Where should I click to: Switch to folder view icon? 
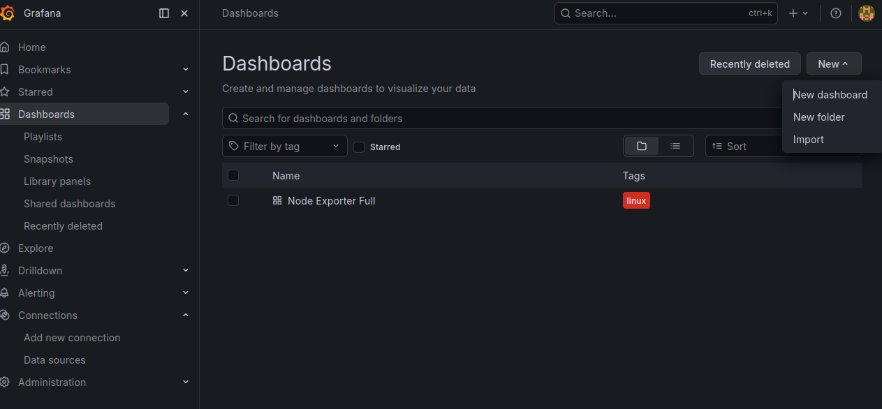642,146
